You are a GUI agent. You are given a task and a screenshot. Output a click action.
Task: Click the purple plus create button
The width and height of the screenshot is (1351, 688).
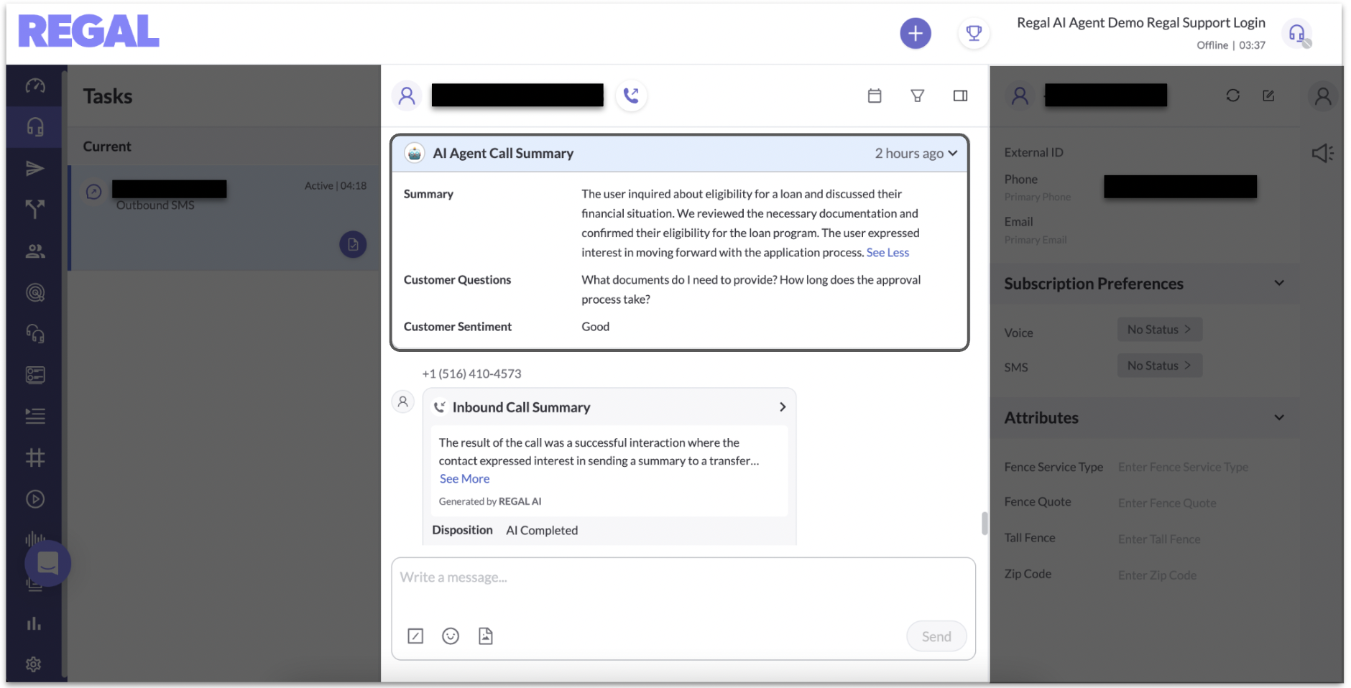[916, 33]
